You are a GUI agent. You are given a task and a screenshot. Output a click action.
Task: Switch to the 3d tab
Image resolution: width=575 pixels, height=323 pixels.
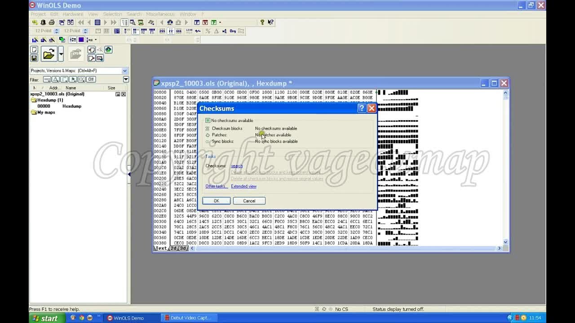pyautogui.click(x=183, y=248)
